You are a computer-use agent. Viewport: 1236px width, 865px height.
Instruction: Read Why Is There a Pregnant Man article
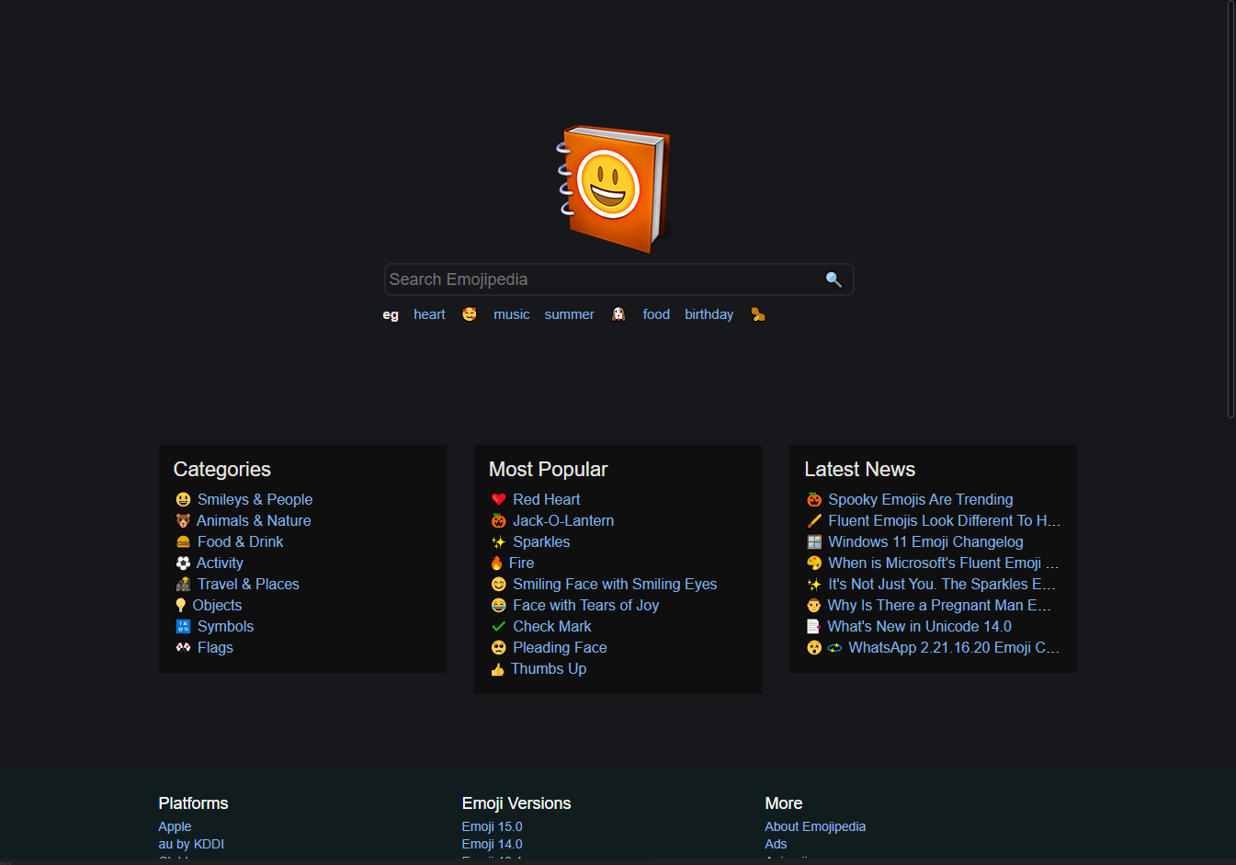[938, 606]
